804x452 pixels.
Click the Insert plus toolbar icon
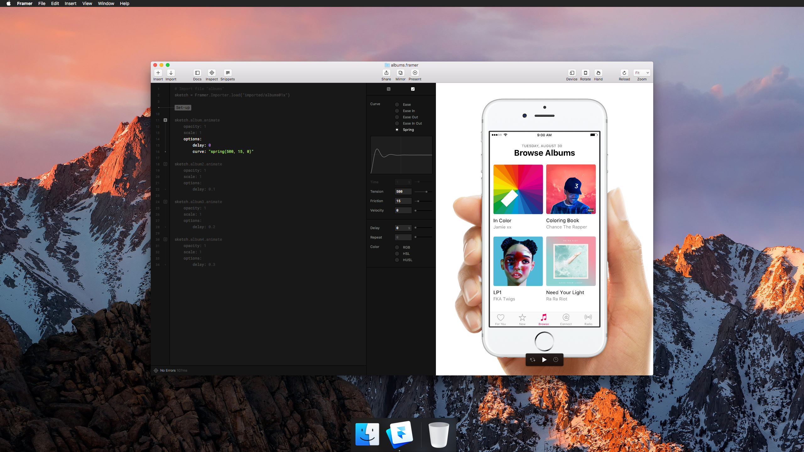158,73
